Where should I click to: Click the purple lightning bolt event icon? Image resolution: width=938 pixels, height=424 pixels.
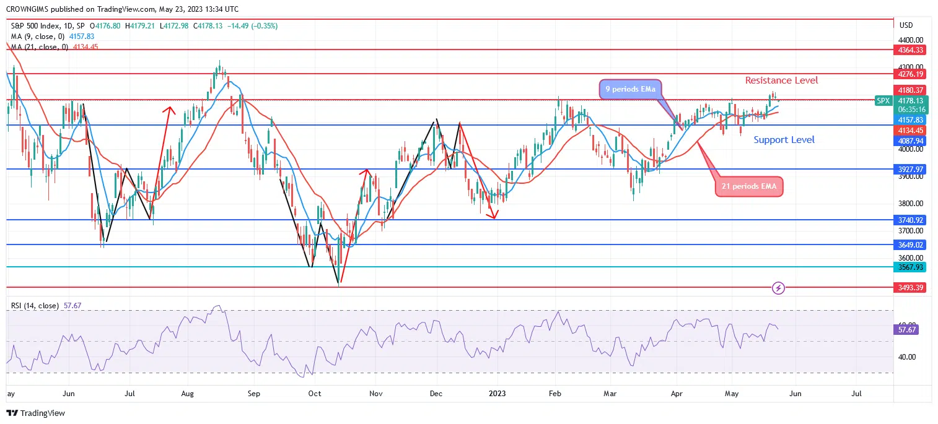[779, 288]
